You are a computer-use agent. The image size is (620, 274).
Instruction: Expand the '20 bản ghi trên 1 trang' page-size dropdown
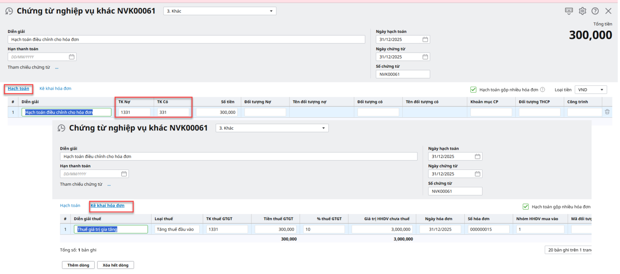[x=569, y=250]
